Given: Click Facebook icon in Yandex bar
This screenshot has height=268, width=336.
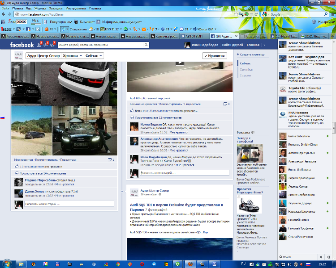Looking at the screenshot, I should pos(28,29).
